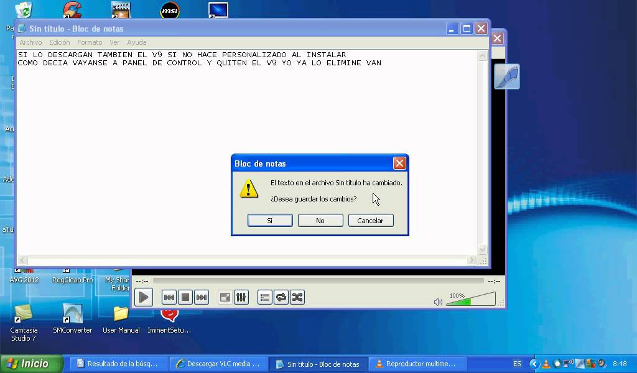Select the RegClean Pro desktop icon label
Image resolution: width=637 pixels, height=373 pixels.
click(72, 280)
